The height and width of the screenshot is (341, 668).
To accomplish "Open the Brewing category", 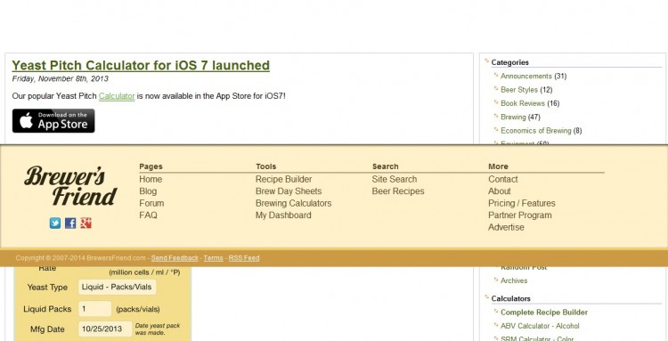I will [x=513, y=117].
